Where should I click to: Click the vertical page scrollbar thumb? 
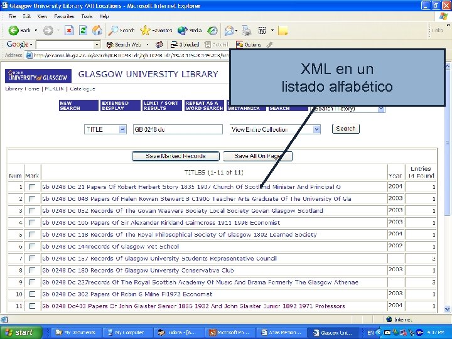coord(448,143)
